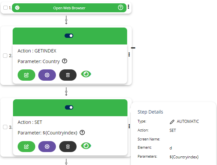This screenshot has width=217, height=165.
Task: Open three-dot menu for SET step
Action: pyautogui.click(x=129, y=126)
